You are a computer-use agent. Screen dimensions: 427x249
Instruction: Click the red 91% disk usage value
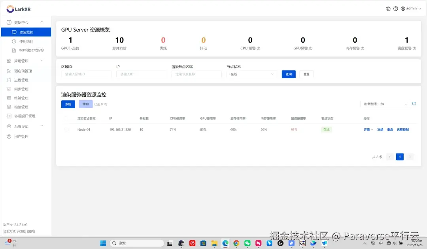tap(294, 130)
